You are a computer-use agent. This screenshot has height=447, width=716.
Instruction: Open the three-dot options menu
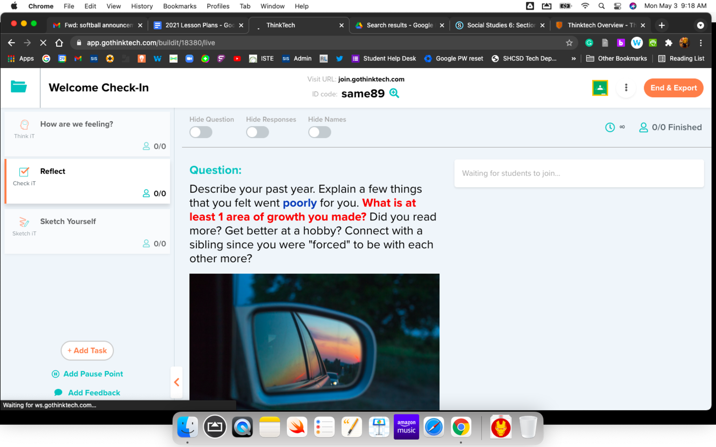(x=626, y=88)
